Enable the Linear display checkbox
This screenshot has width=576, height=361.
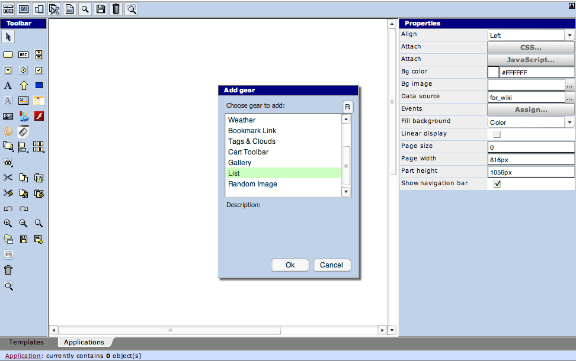[497, 134]
